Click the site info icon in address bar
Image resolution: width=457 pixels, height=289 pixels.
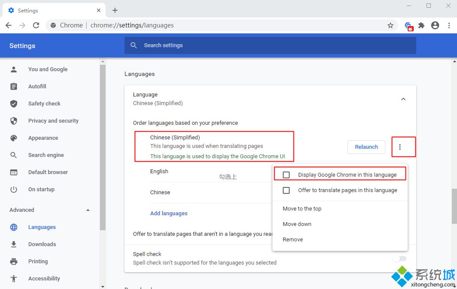coord(53,25)
